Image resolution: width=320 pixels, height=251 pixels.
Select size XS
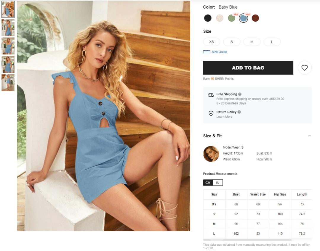point(212,42)
